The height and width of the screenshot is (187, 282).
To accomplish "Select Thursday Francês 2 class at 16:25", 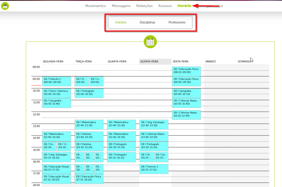I will 154,169.
